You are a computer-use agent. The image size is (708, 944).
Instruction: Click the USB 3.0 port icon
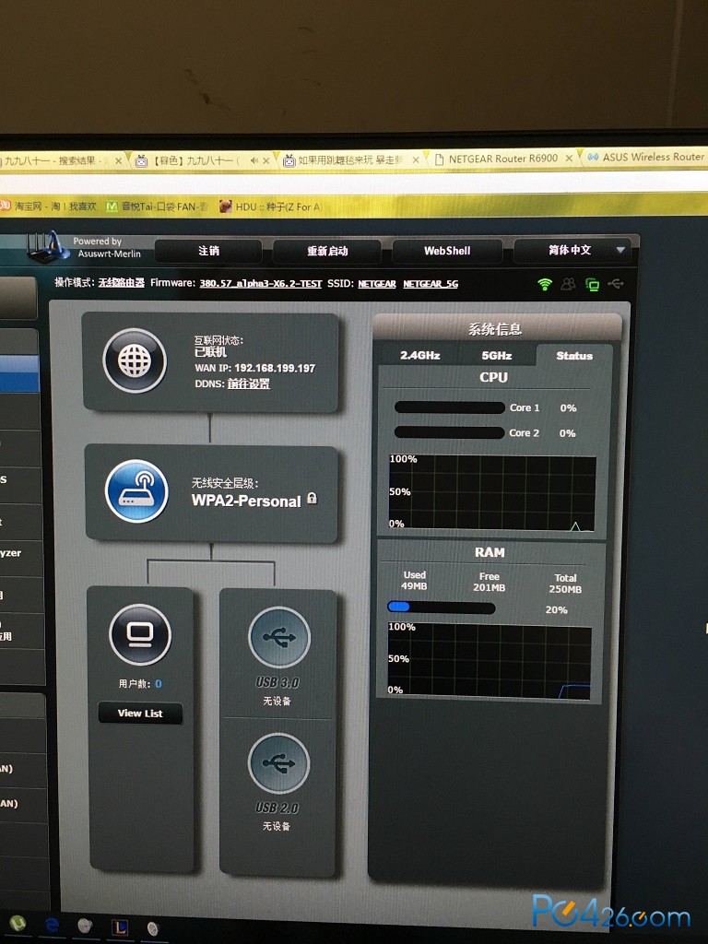[x=279, y=637]
